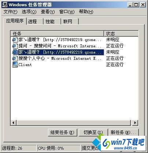The image size is (148, 153).
Task: Click the 结束任务(E) button
Action: pyautogui.click(x=62, y=132)
